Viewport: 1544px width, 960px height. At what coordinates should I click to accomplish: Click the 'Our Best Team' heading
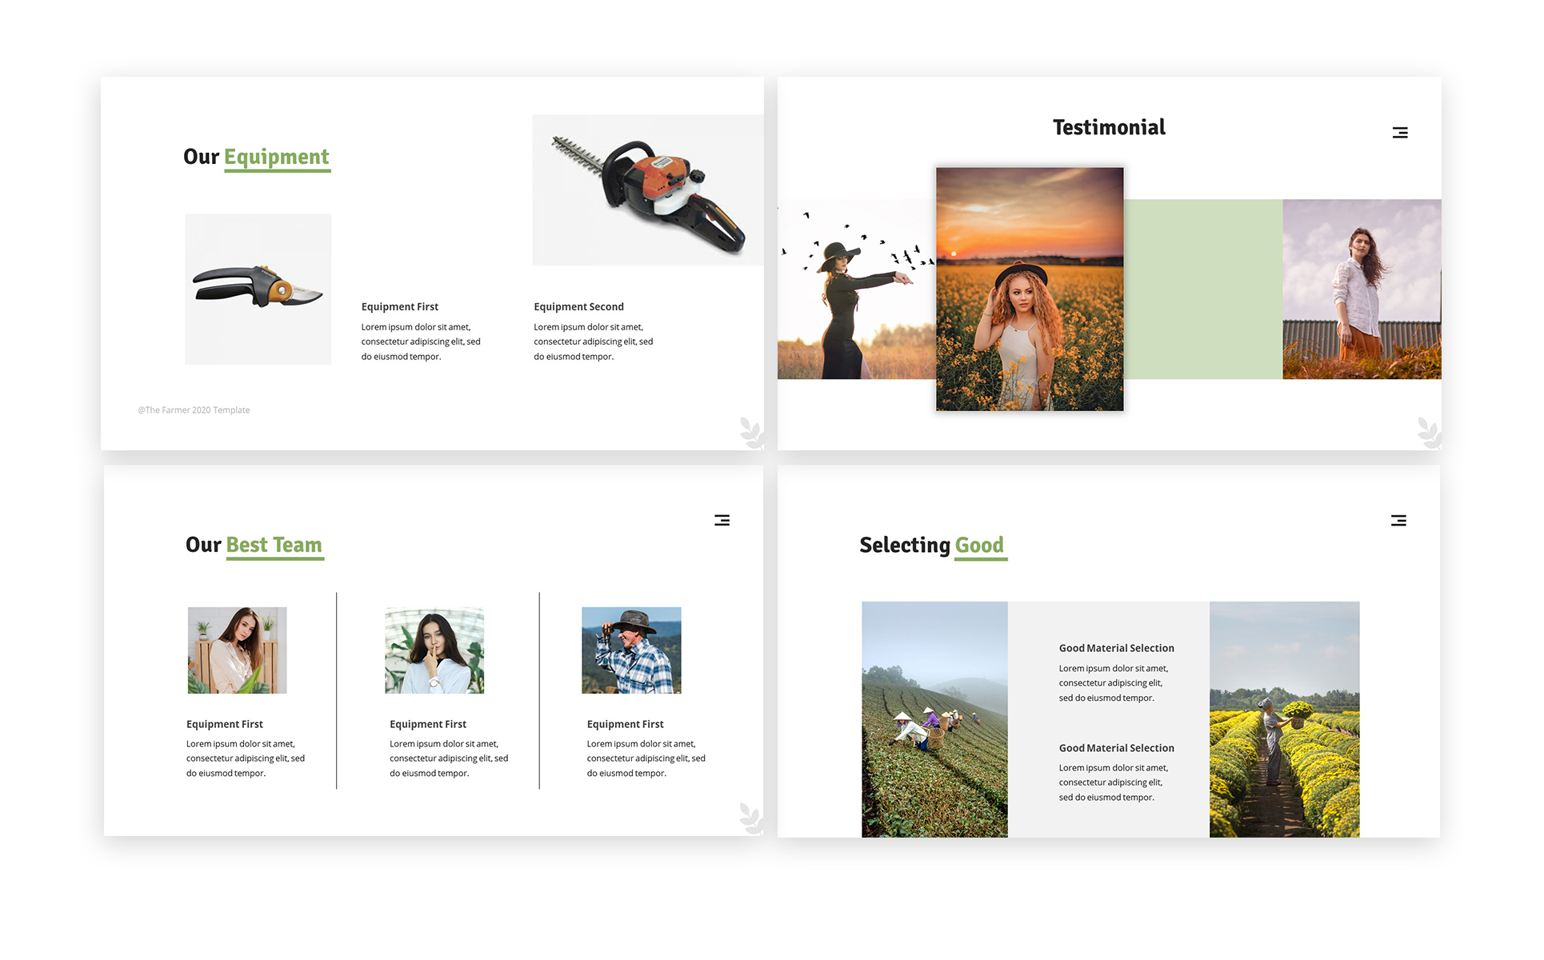[254, 545]
